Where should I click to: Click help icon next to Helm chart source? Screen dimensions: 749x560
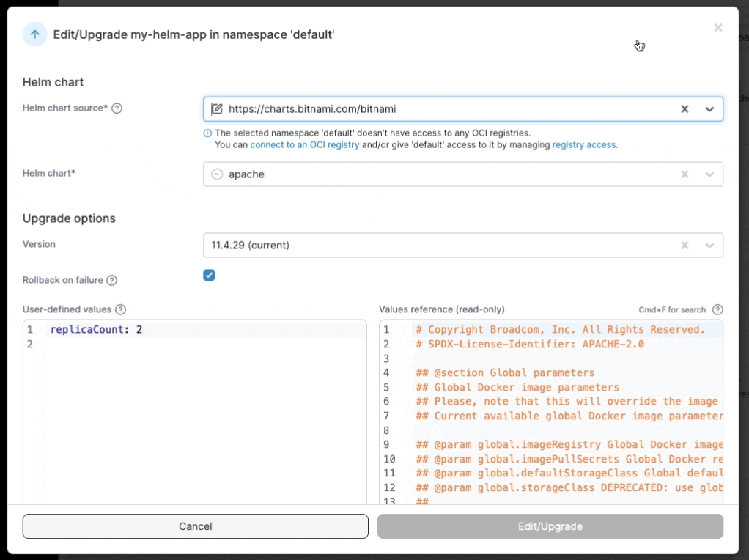[x=117, y=108]
